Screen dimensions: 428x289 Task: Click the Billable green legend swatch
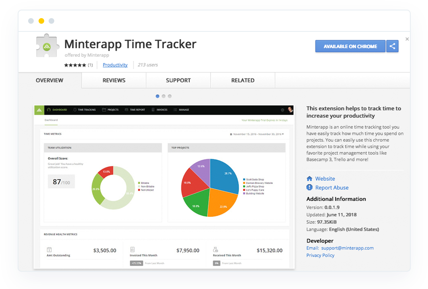(139, 183)
